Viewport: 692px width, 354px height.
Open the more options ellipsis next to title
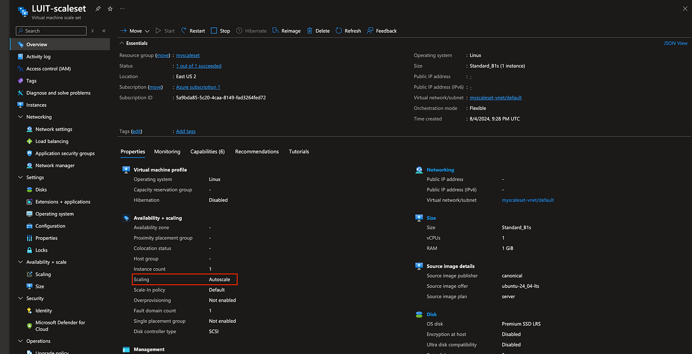(122, 9)
